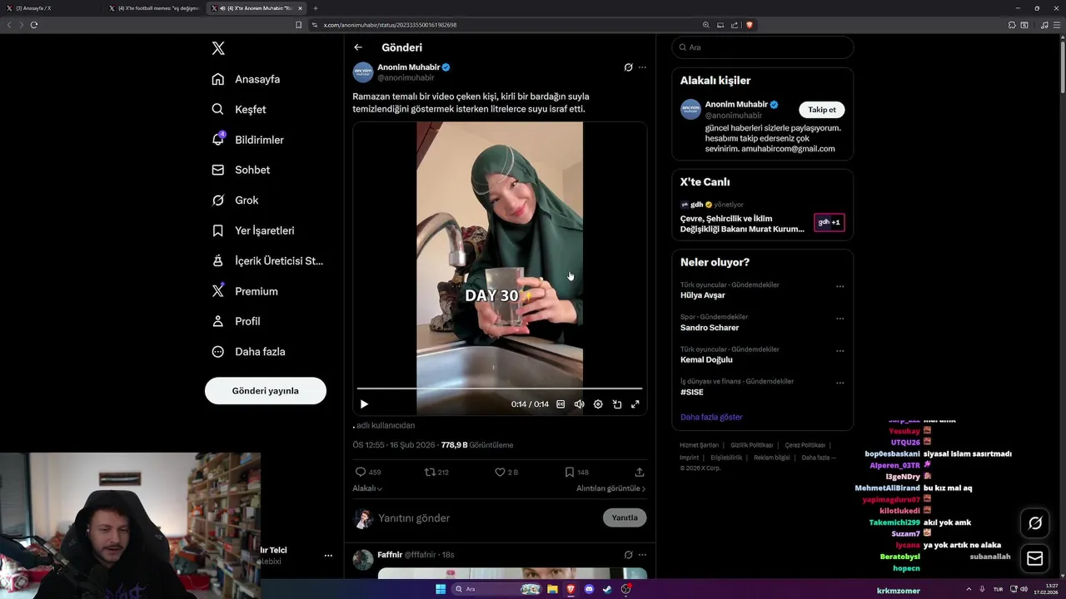Bookmark page icon in address bar
Viewport: 1066px width, 599px height.
tap(298, 25)
